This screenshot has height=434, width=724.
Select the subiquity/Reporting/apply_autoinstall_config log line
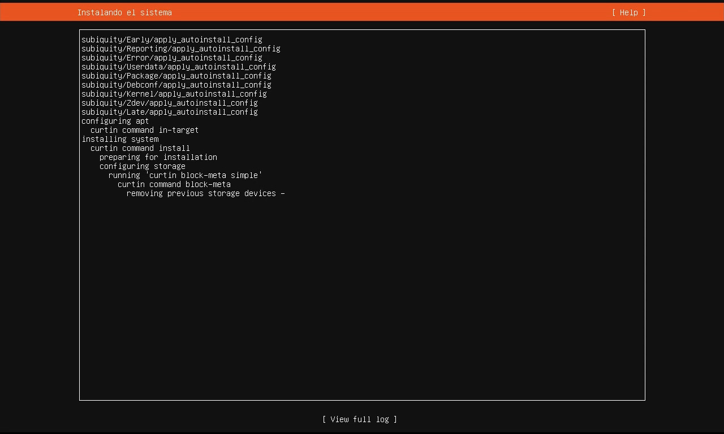click(x=180, y=49)
